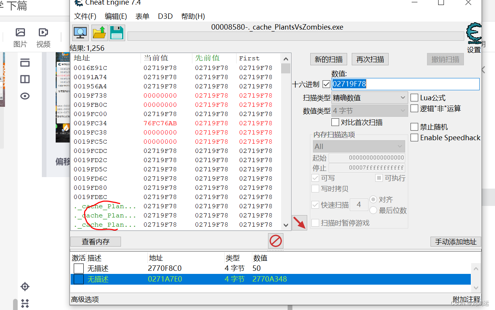Click the red clear list icon
This screenshot has width=495, height=310.
[276, 241]
